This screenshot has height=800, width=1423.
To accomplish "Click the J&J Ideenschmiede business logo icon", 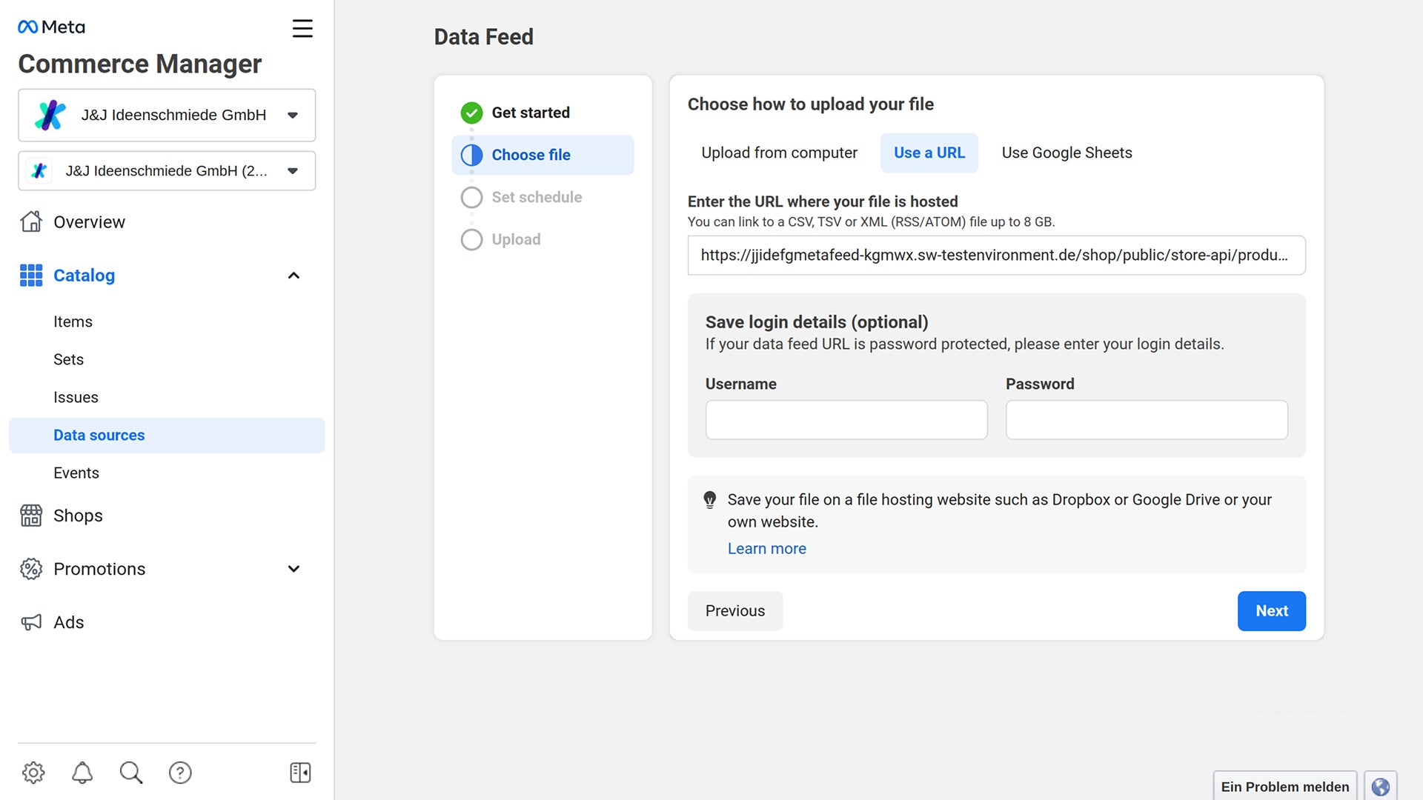I will click(50, 116).
